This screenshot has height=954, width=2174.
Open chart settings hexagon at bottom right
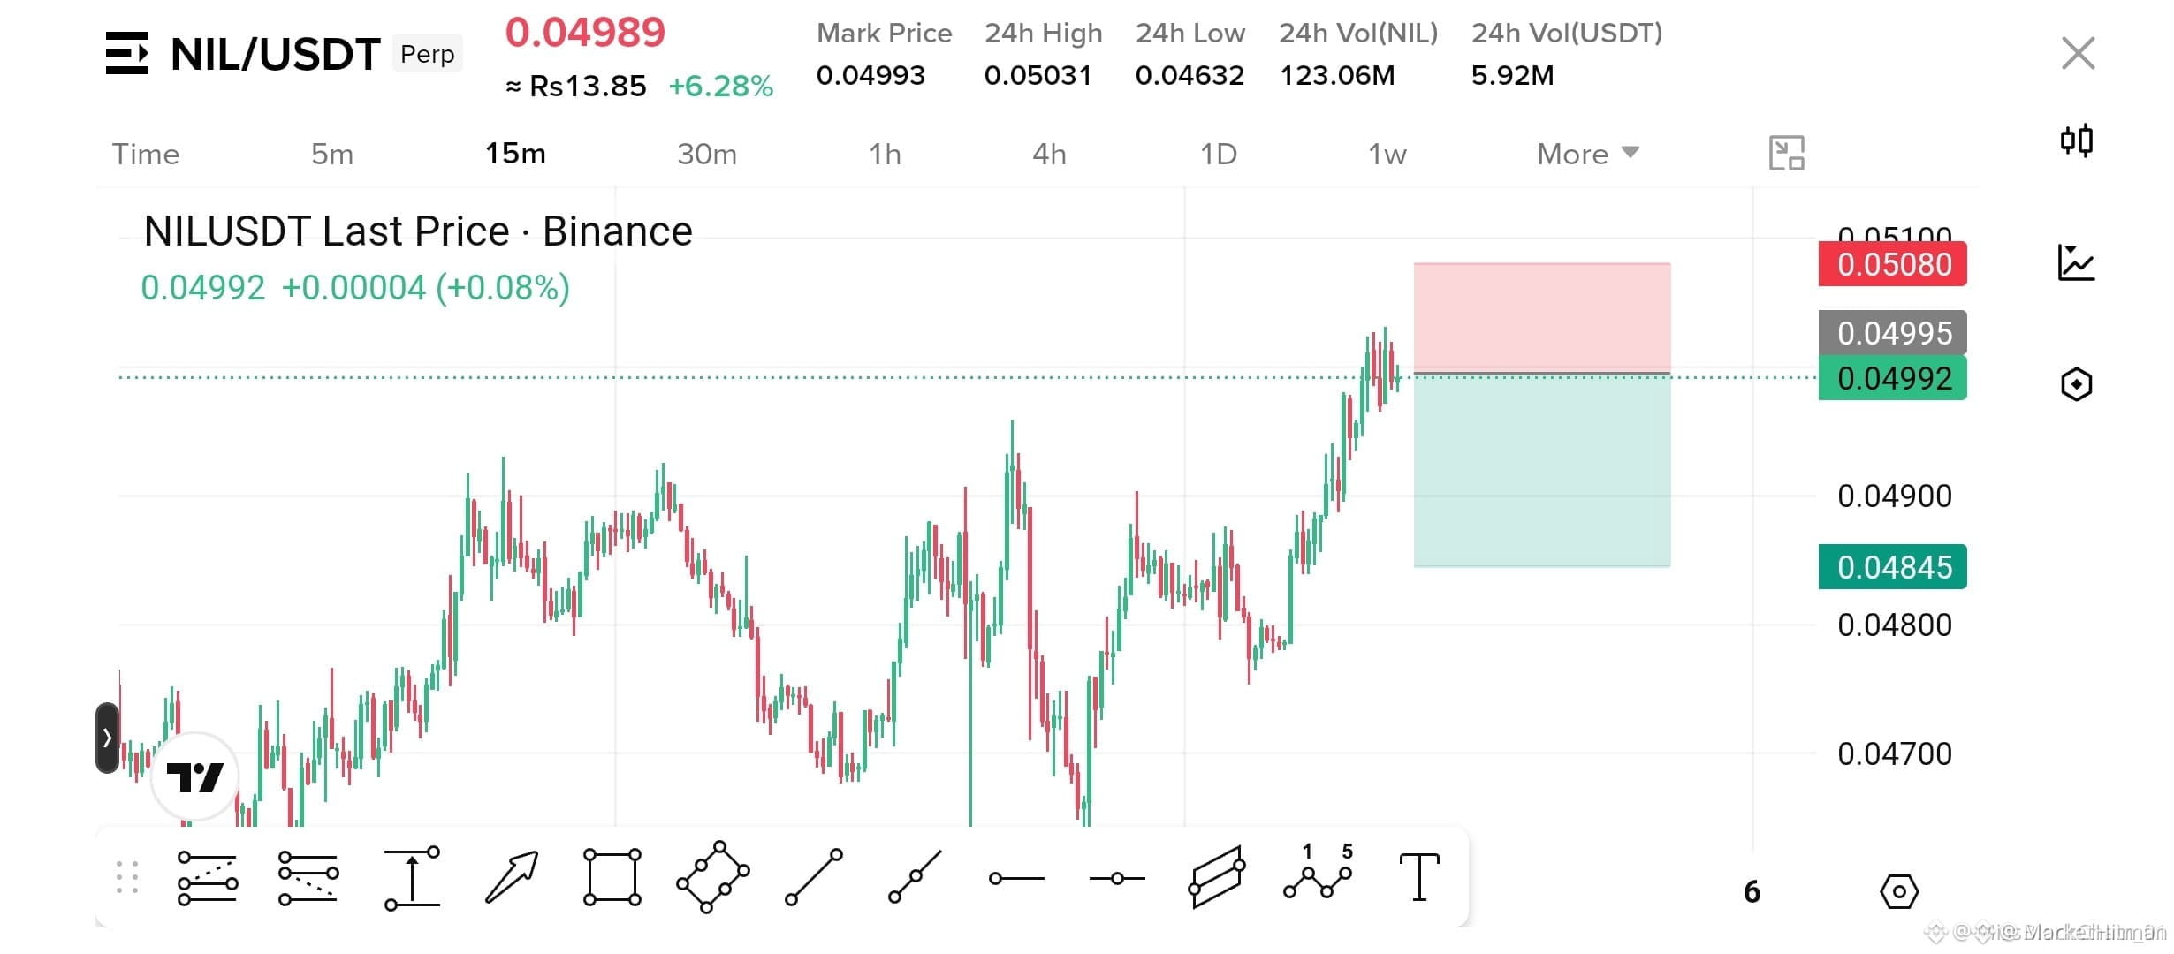click(1899, 891)
